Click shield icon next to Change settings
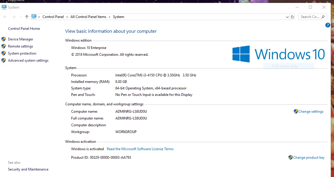The image size is (334, 177). (x=296, y=112)
